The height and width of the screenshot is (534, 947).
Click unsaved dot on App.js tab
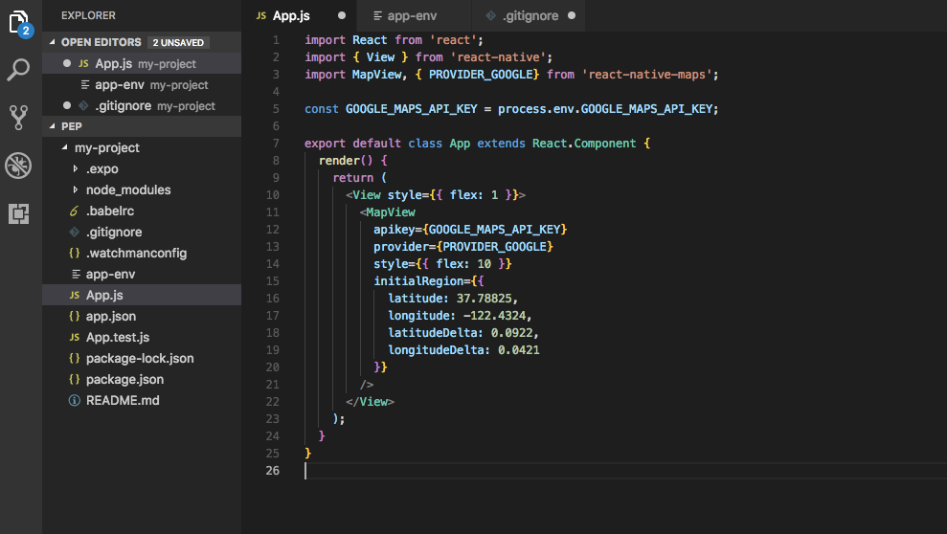[342, 15]
